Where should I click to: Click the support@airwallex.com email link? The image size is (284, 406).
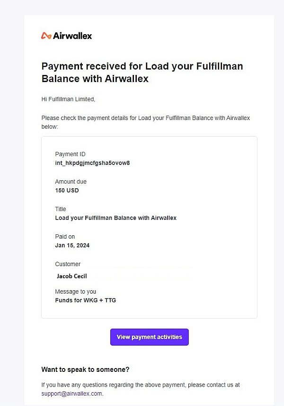click(x=71, y=394)
